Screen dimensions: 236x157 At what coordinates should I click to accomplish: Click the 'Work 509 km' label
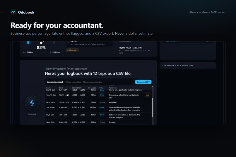pos(28,52)
